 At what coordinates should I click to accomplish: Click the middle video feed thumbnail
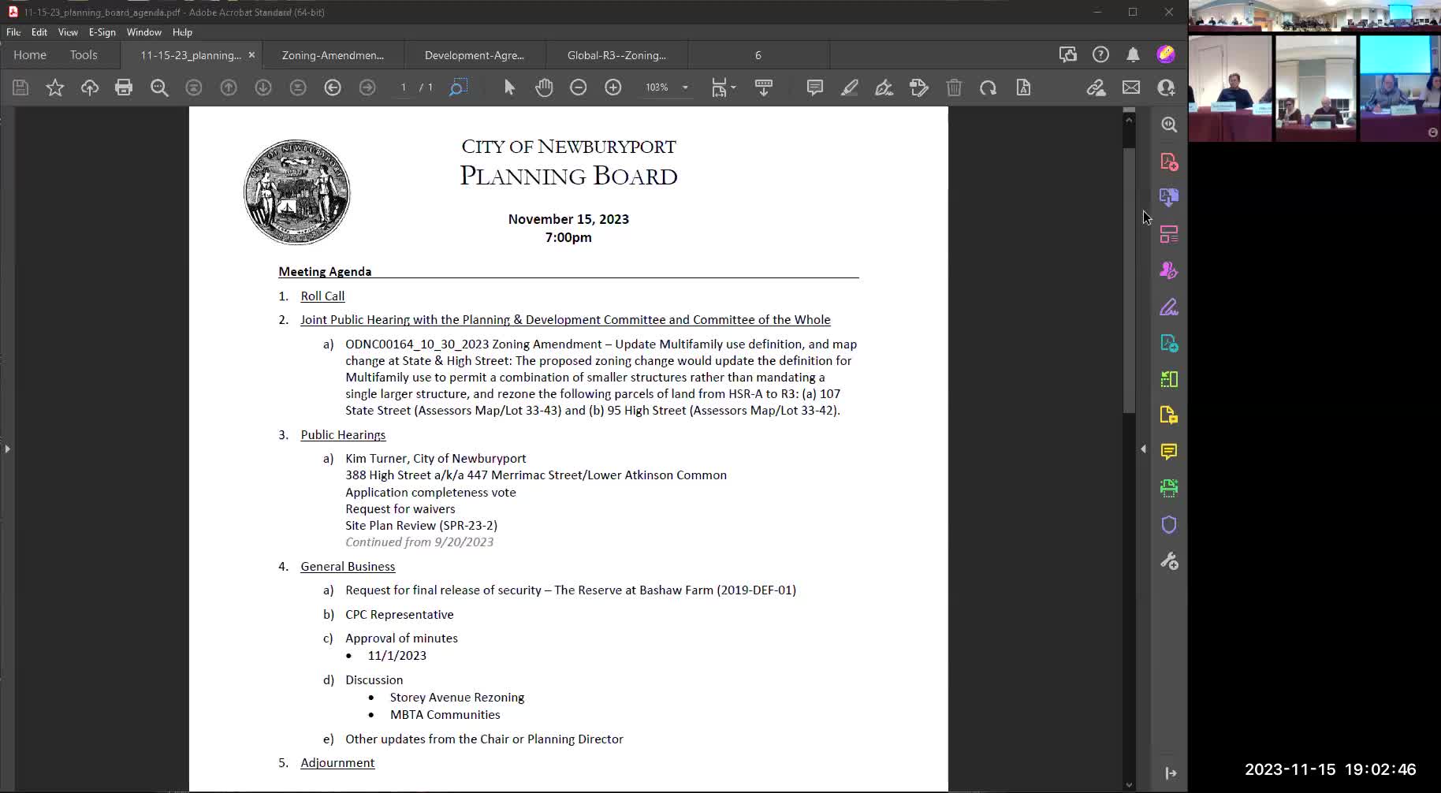pyautogui.click(x=1316, y=88)
